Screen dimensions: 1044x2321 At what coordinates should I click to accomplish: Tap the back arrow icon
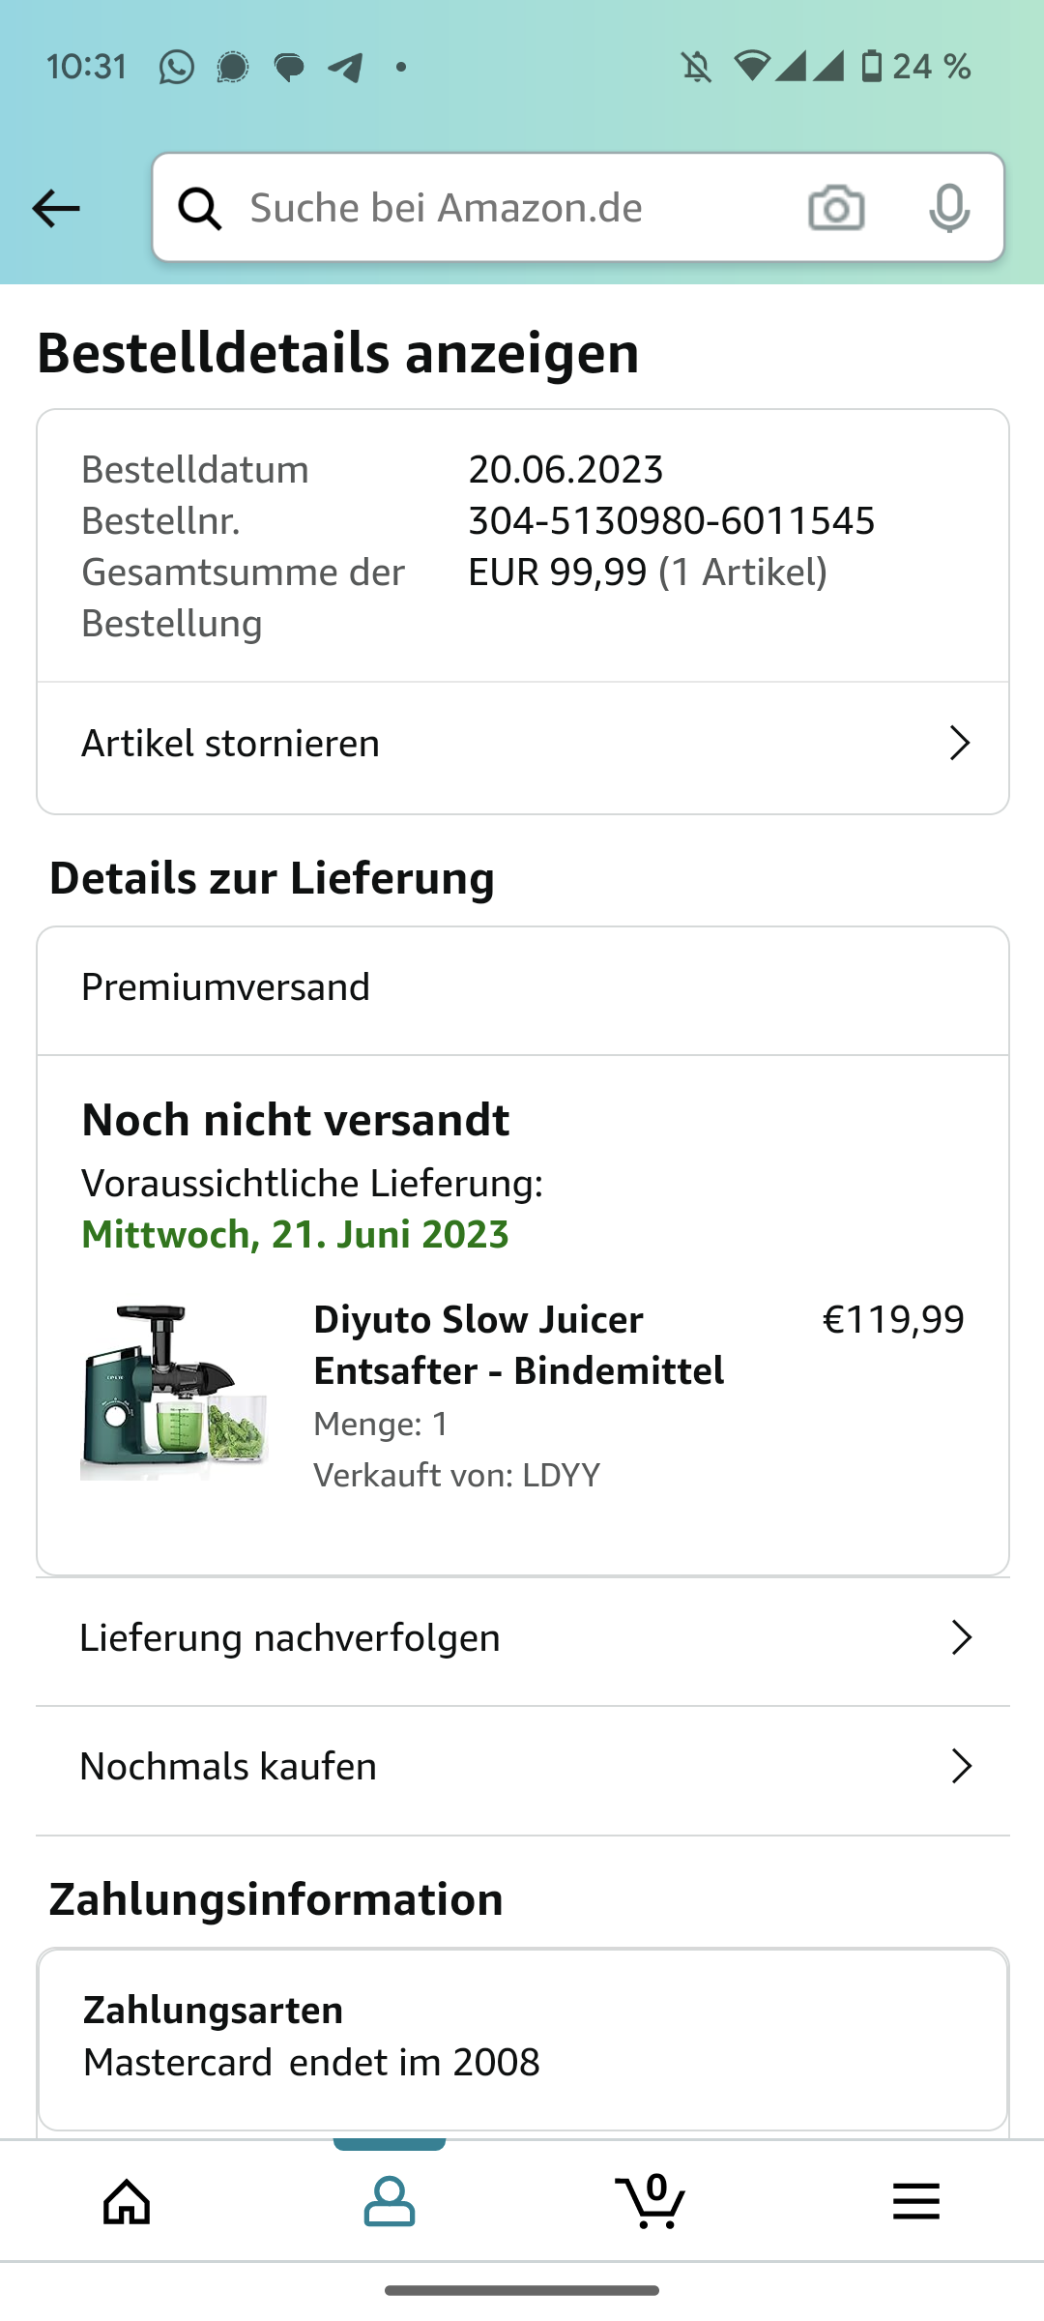[x=56, y=208]
